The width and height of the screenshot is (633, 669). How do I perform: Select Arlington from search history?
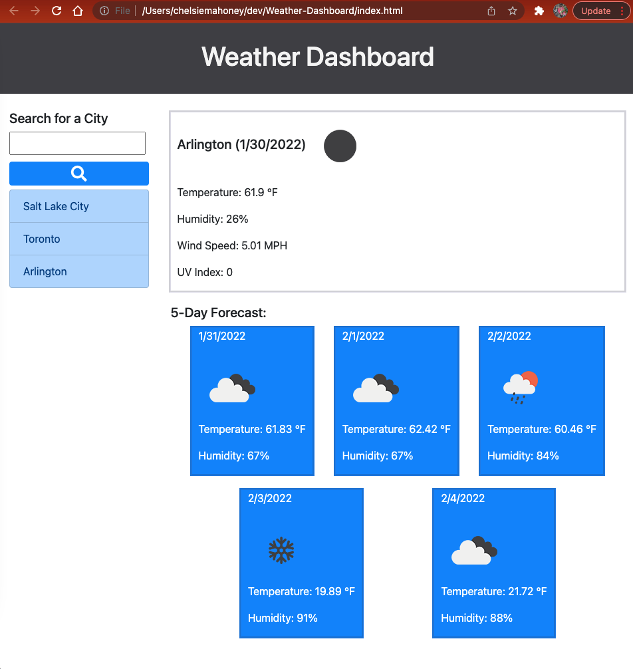click(x=79, y=271)
